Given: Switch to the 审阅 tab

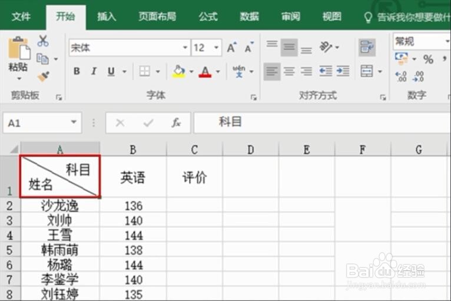Looking at the screenshot, I should [x=290, y=17].
